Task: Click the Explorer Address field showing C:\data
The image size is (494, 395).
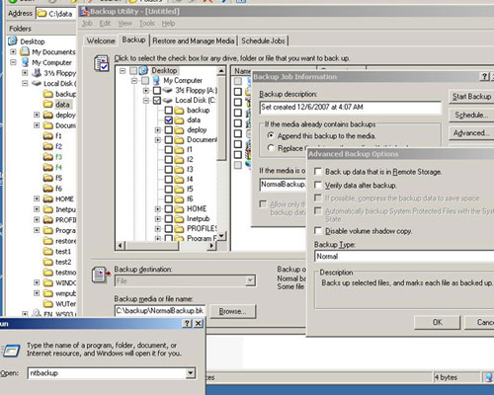Action: pyautogui.click(x=56, y=14)
